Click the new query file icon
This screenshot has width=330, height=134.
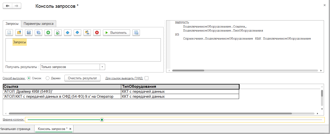coord(9,32)
